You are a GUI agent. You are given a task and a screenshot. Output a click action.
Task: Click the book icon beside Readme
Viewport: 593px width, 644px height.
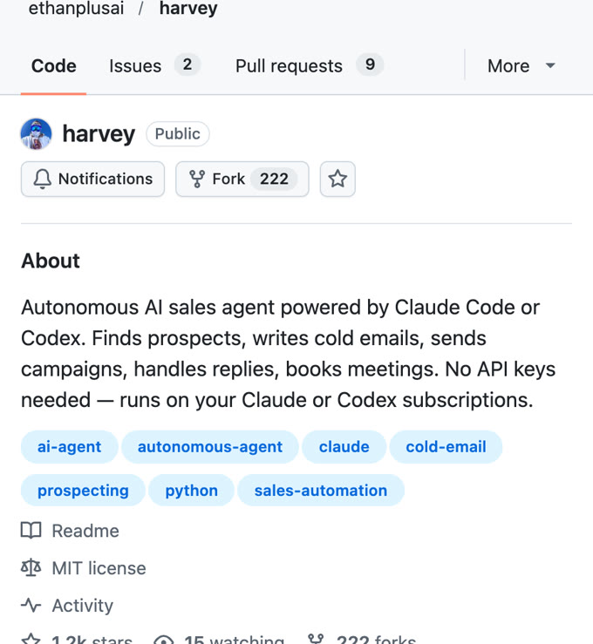[x=31, y=530]
